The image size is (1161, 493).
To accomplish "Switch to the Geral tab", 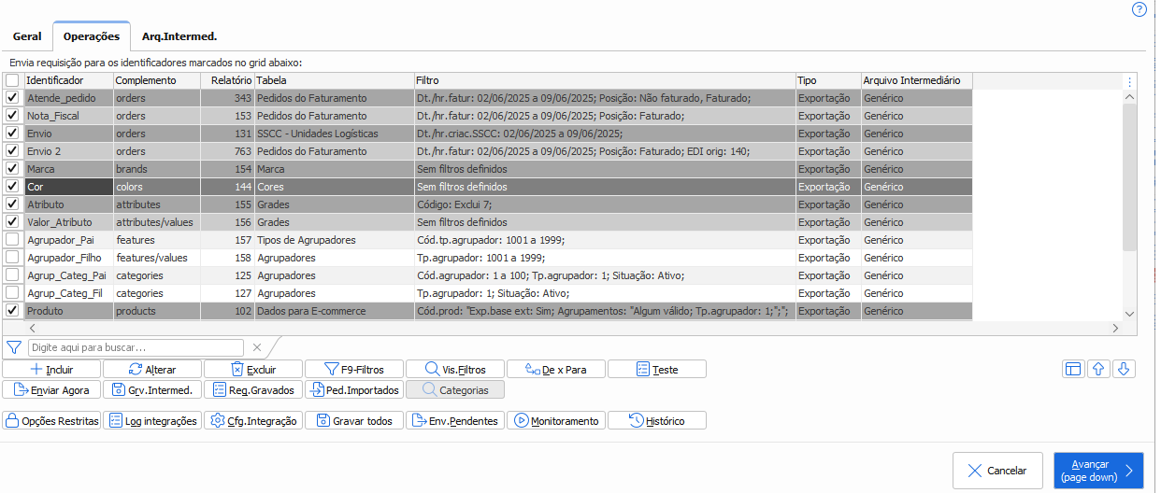I will click(27, 36).
